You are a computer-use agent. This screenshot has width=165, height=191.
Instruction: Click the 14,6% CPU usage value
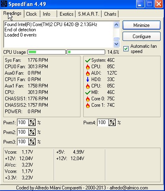point(113,52)
